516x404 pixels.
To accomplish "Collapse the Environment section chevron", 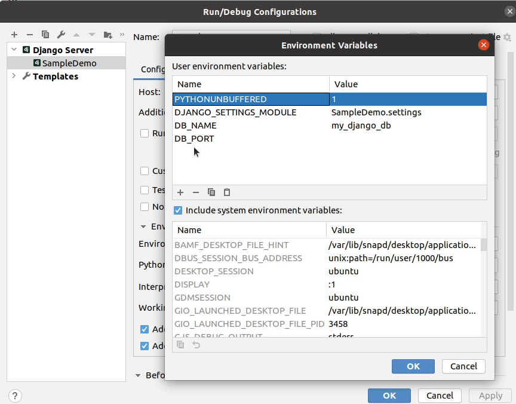I will 142,227.
